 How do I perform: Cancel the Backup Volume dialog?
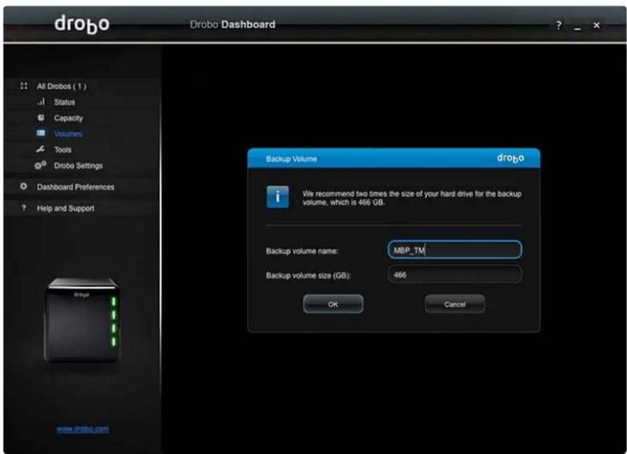pos(455,304)
